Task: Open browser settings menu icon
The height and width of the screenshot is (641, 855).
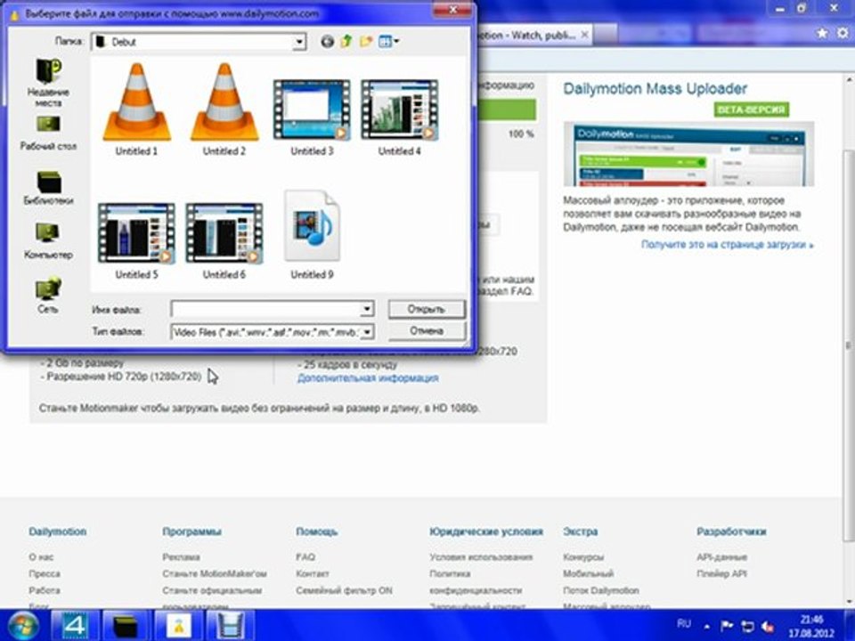Action: point(843,34)
